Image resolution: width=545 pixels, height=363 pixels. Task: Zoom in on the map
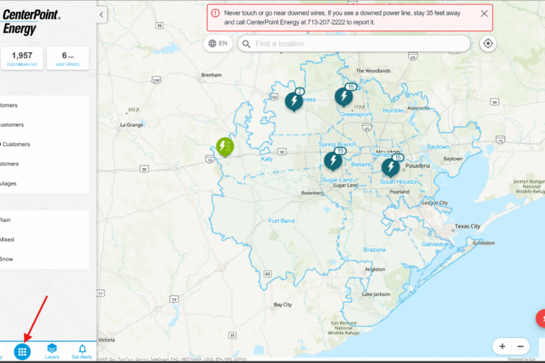coord(502,346)
